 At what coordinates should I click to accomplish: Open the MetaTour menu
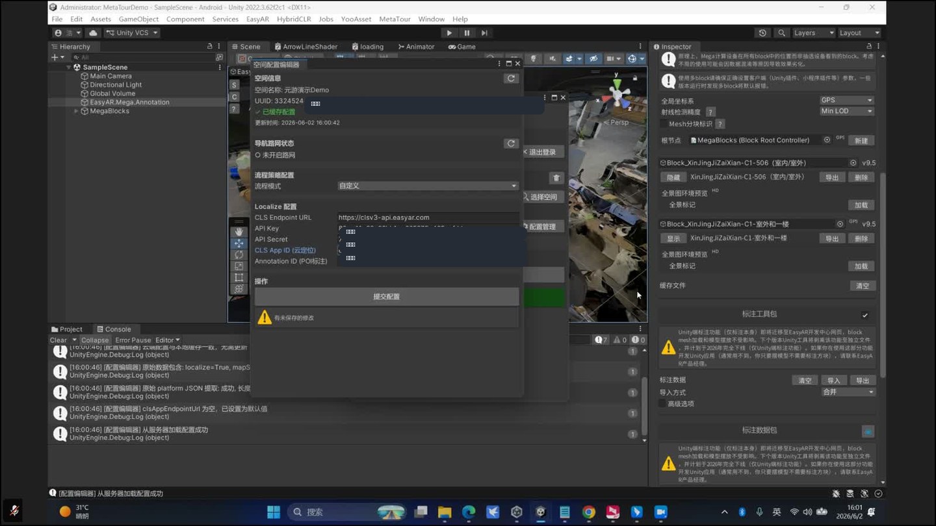click(395, 19)
